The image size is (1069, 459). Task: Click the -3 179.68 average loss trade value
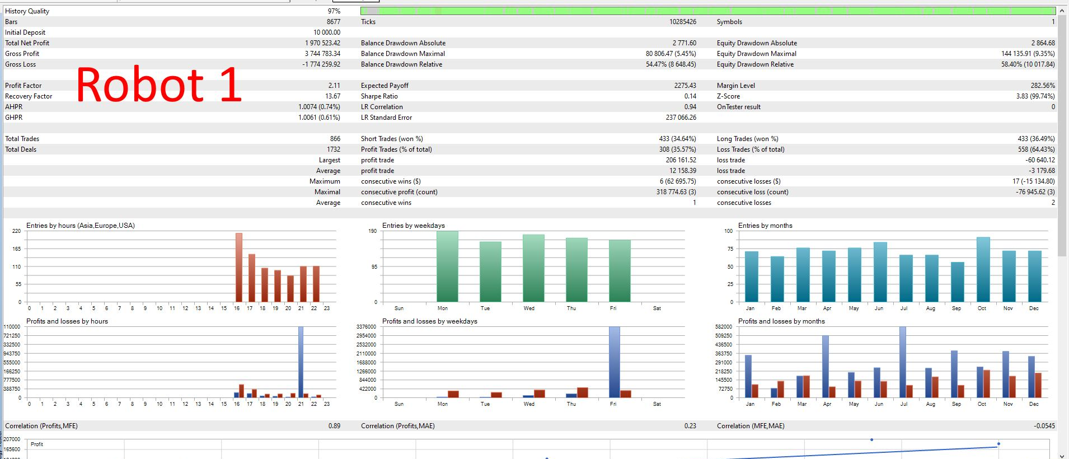click(1042, 171)
